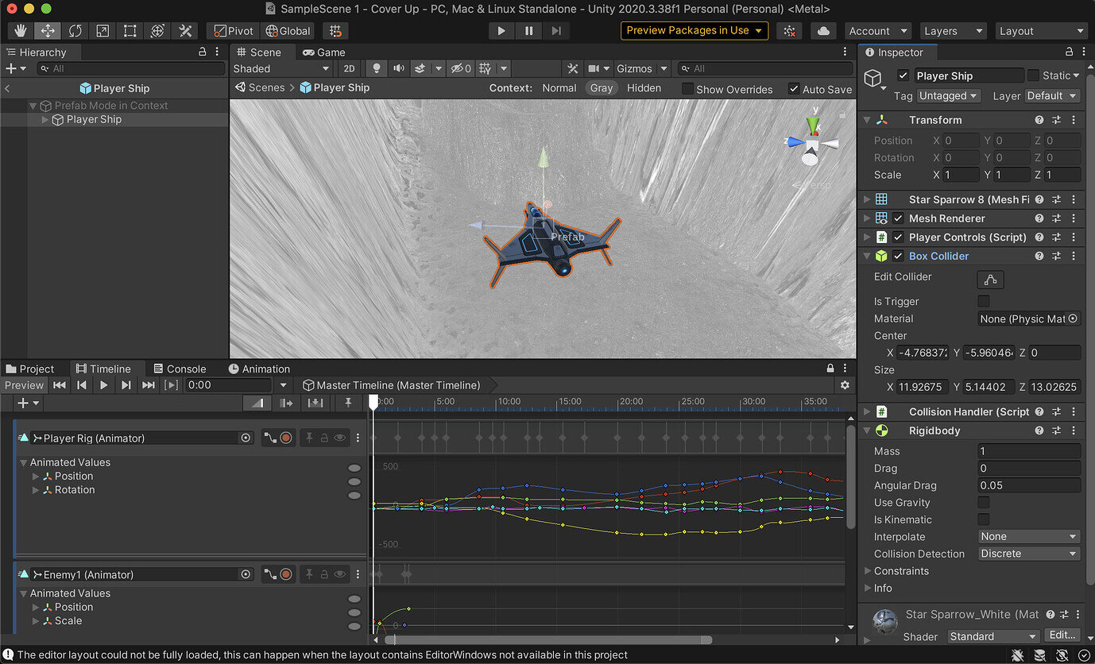Select the Scale tool
The image size is (1095, 664).
point(102,30)
